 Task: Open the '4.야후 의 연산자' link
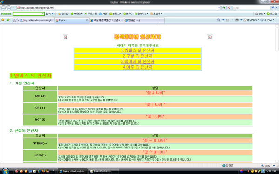click(x=138, y=67)
